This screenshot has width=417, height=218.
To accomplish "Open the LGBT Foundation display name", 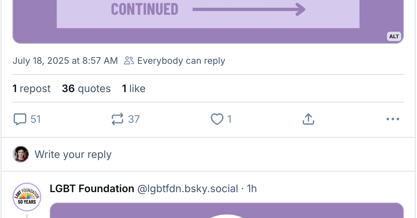I will (x=92, y=189).
